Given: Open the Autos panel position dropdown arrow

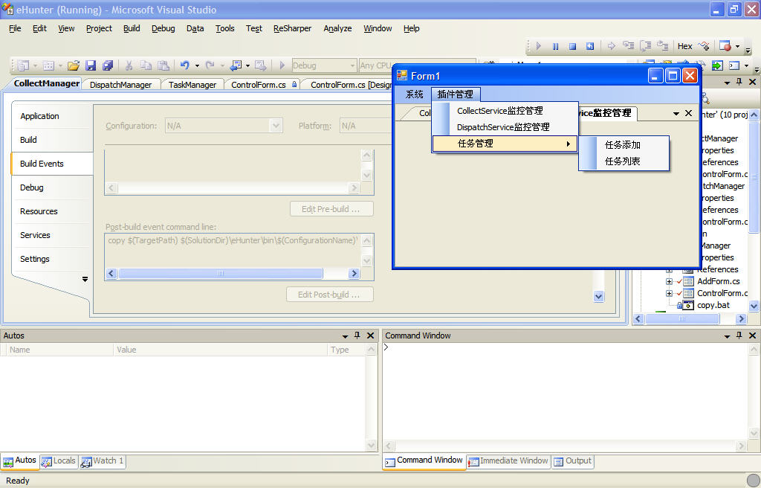Looking at the screenshot, I should [x=345, y=335].
